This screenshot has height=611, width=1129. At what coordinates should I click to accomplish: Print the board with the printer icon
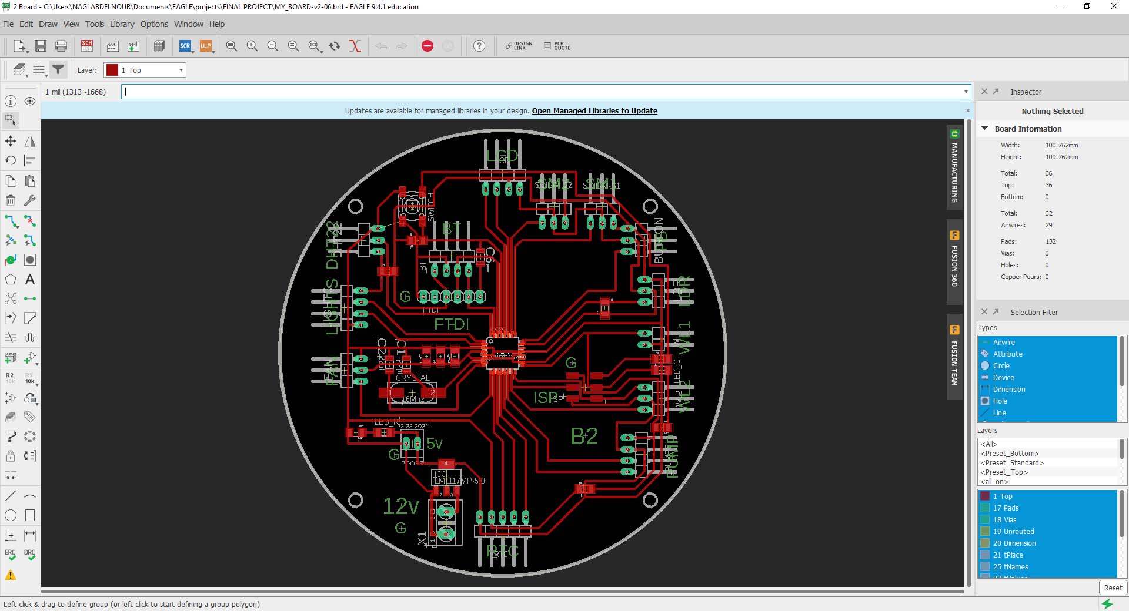[61, 46]
